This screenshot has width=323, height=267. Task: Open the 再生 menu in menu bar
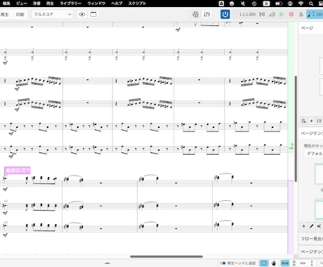tap(50, 4)
